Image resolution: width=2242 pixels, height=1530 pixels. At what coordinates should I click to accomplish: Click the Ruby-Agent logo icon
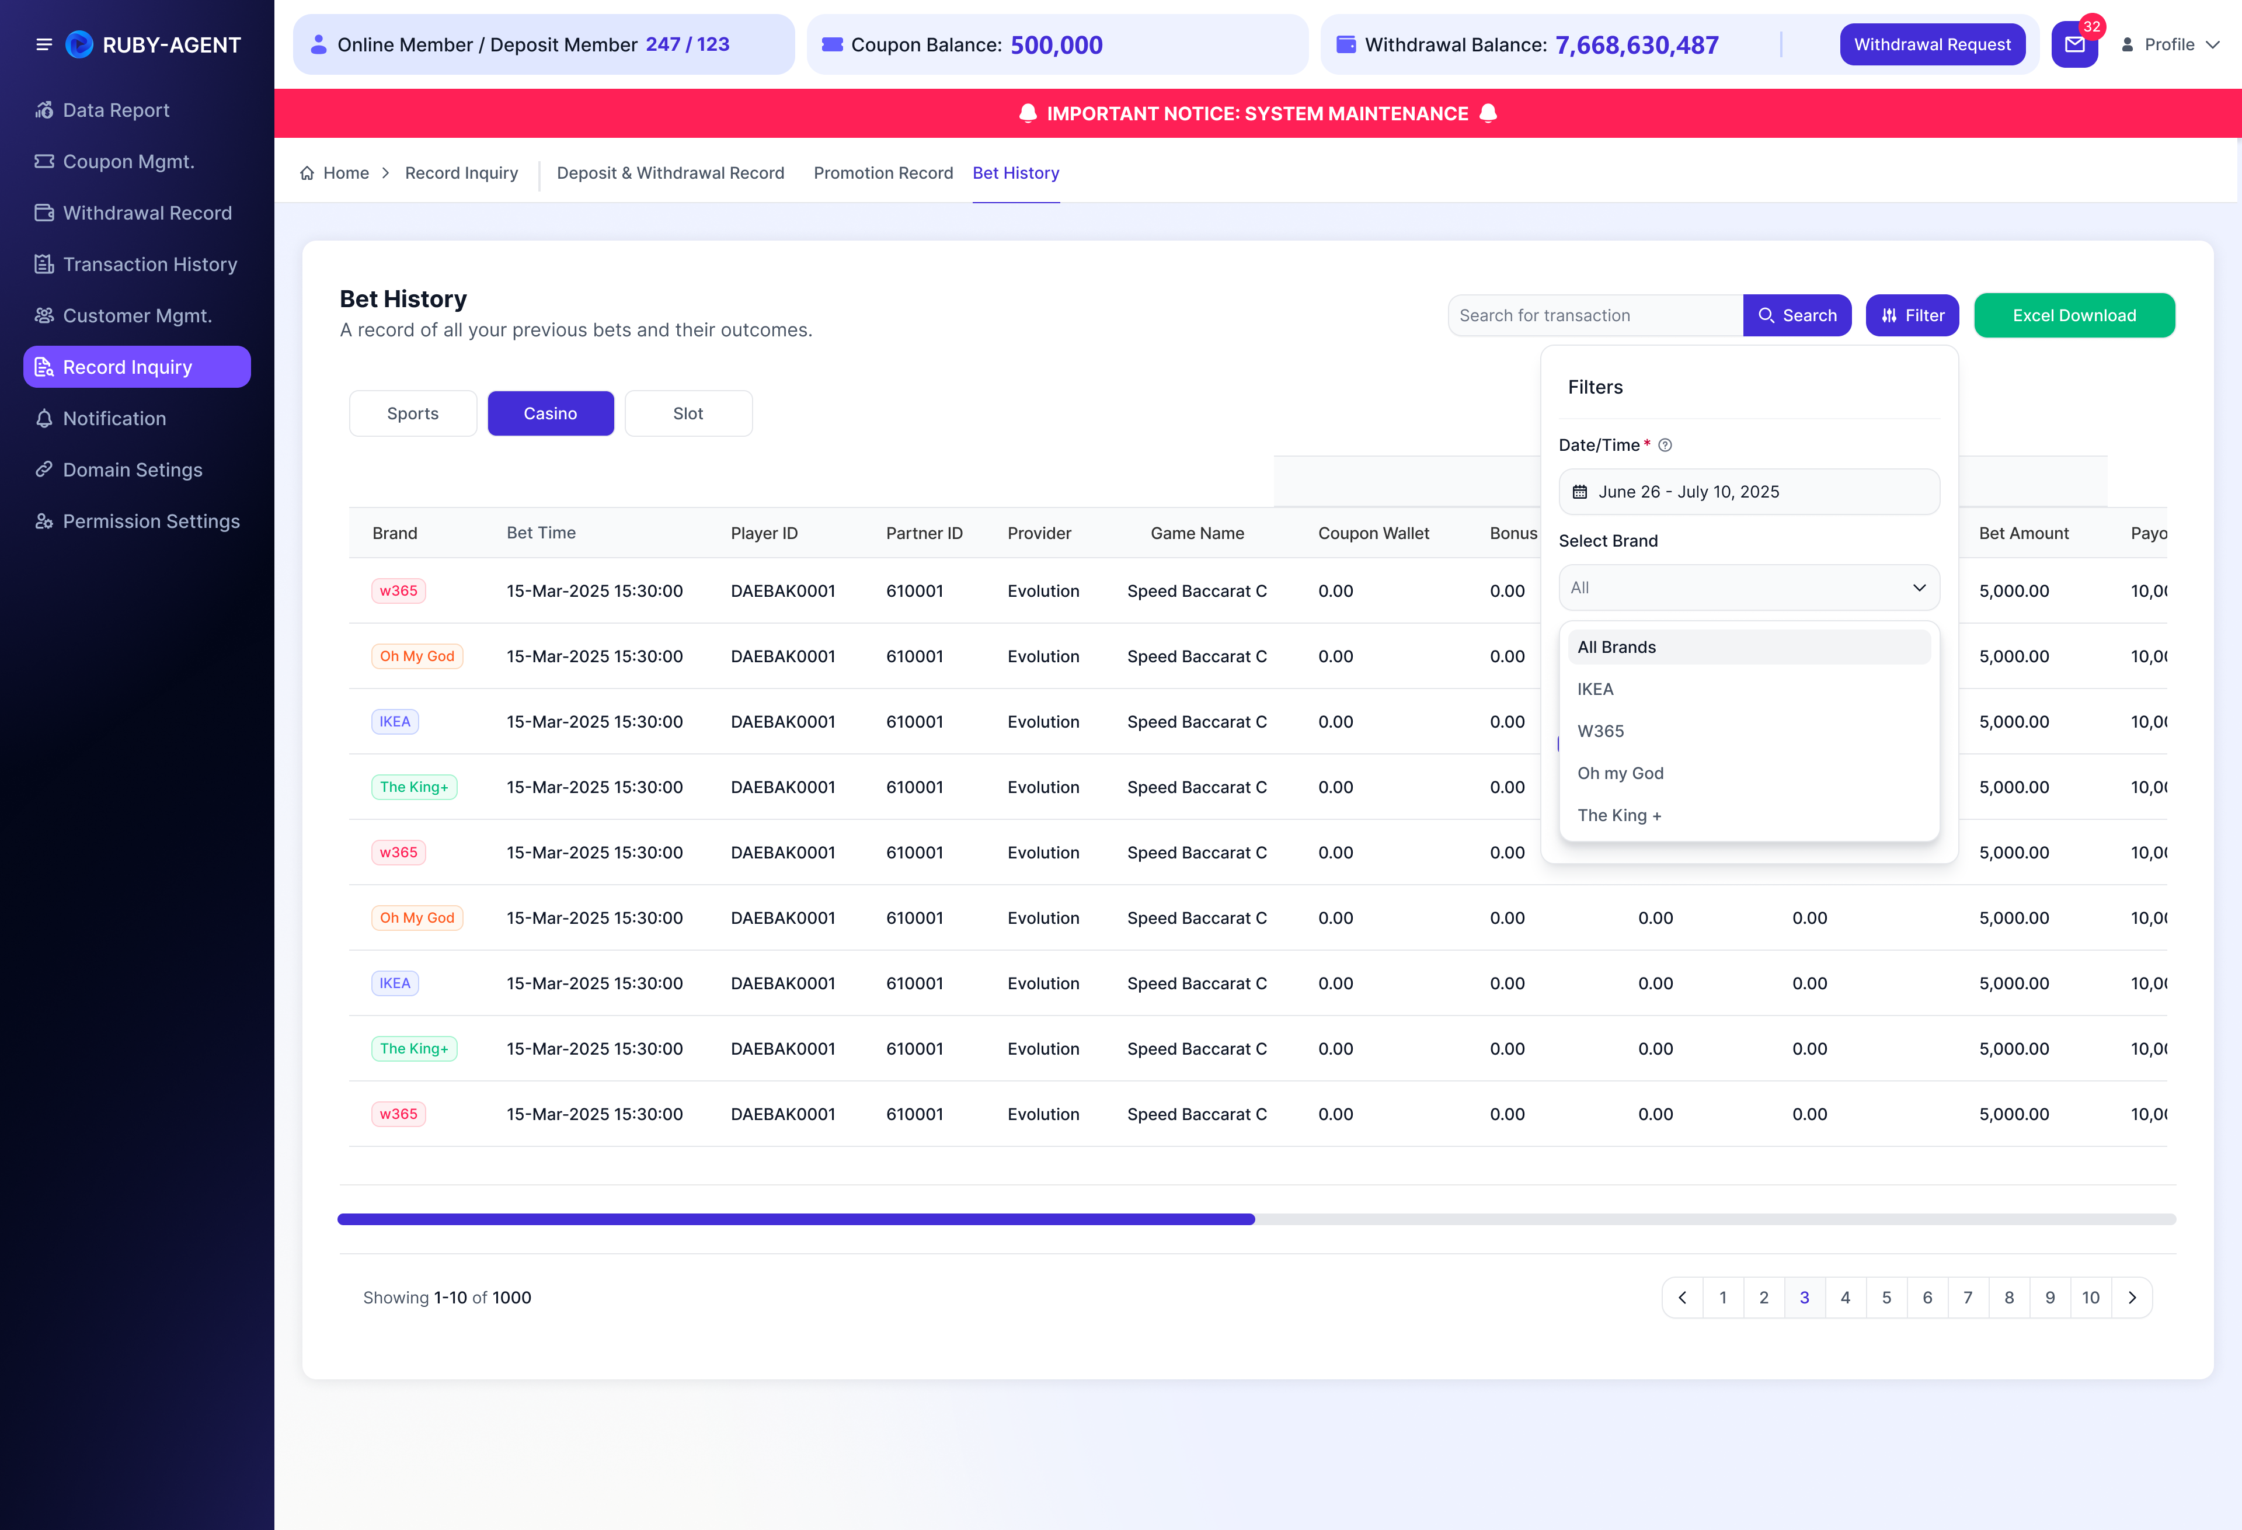click(79, 44)
